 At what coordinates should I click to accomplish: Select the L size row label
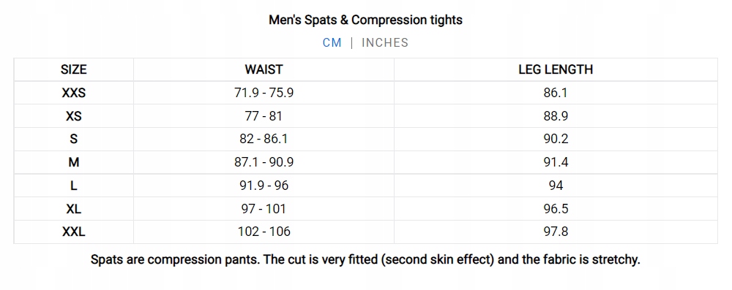[74, 186]
